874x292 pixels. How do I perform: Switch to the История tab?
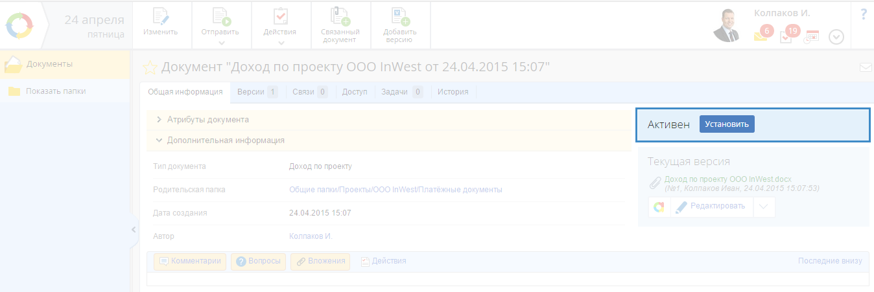453,92
